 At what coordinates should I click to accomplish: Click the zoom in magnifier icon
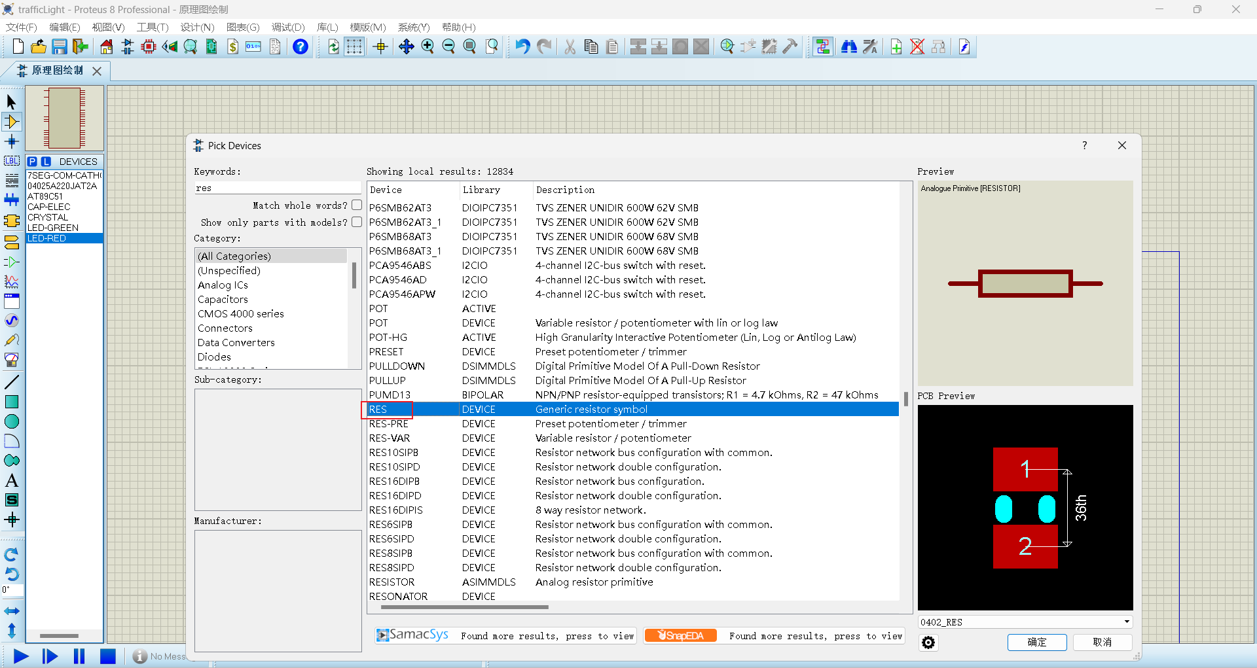[x=428, y=46]
